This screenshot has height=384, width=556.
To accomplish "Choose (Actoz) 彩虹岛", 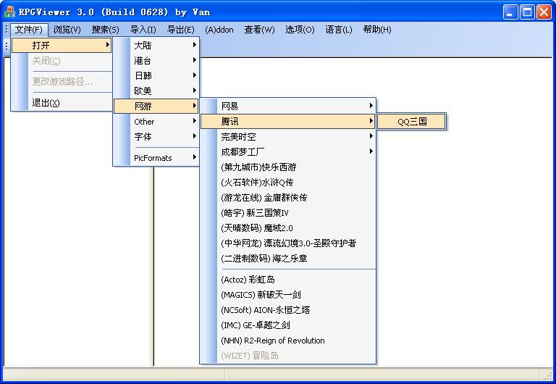I will (x=287, y=280).
